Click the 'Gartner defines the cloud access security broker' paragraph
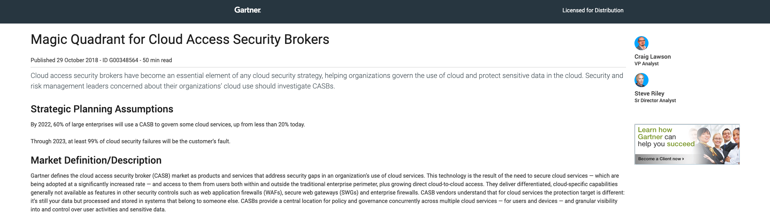The image size is (770, 217). (x=328, y=192)
